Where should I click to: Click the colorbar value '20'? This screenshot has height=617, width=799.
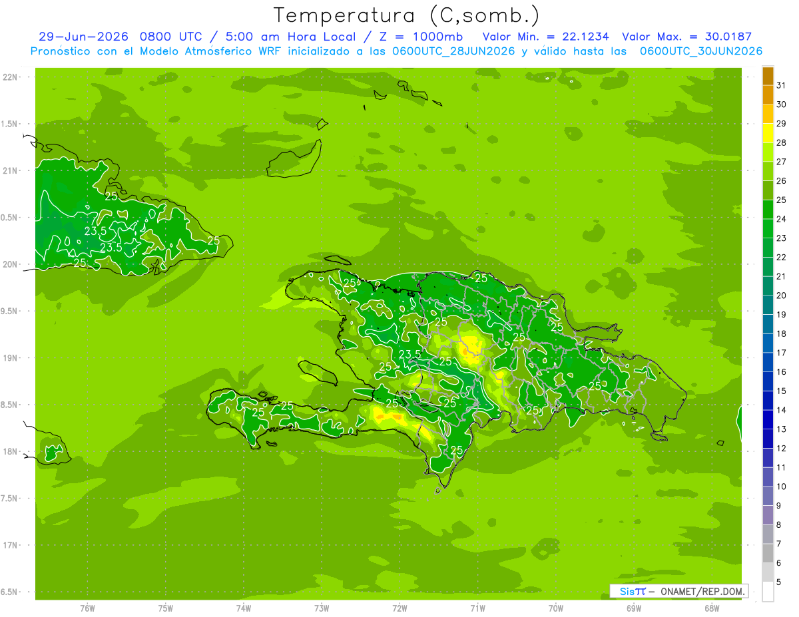[782, 296]
